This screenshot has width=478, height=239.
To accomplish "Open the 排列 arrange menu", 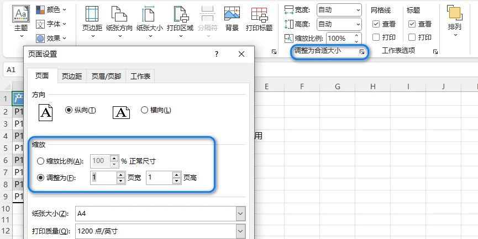I will point(455,21).
